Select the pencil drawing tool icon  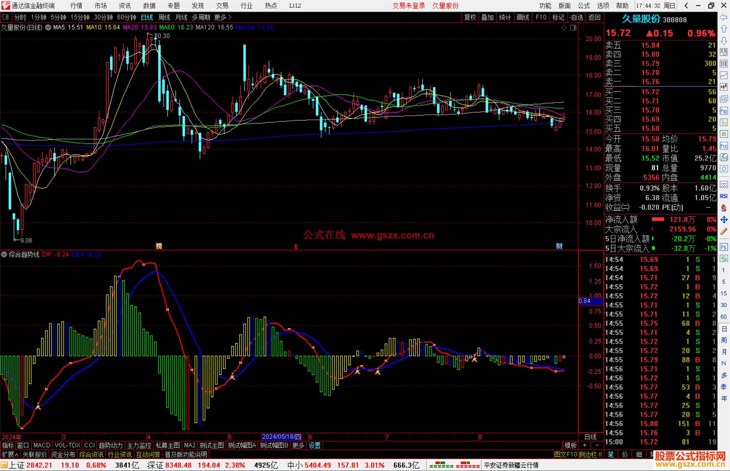click(x=724, y=231)
